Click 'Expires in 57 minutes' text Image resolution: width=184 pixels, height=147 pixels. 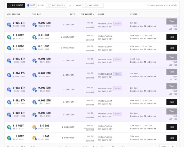point(143,91)
